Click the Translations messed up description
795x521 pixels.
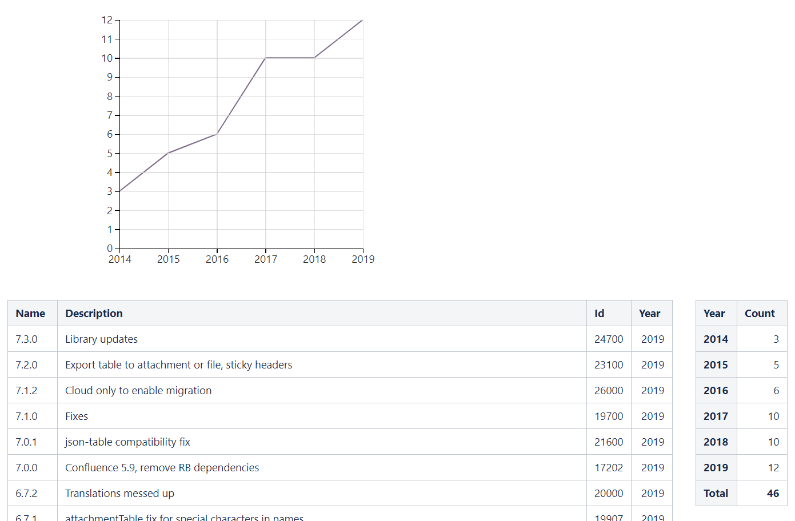tap(119, 493)
